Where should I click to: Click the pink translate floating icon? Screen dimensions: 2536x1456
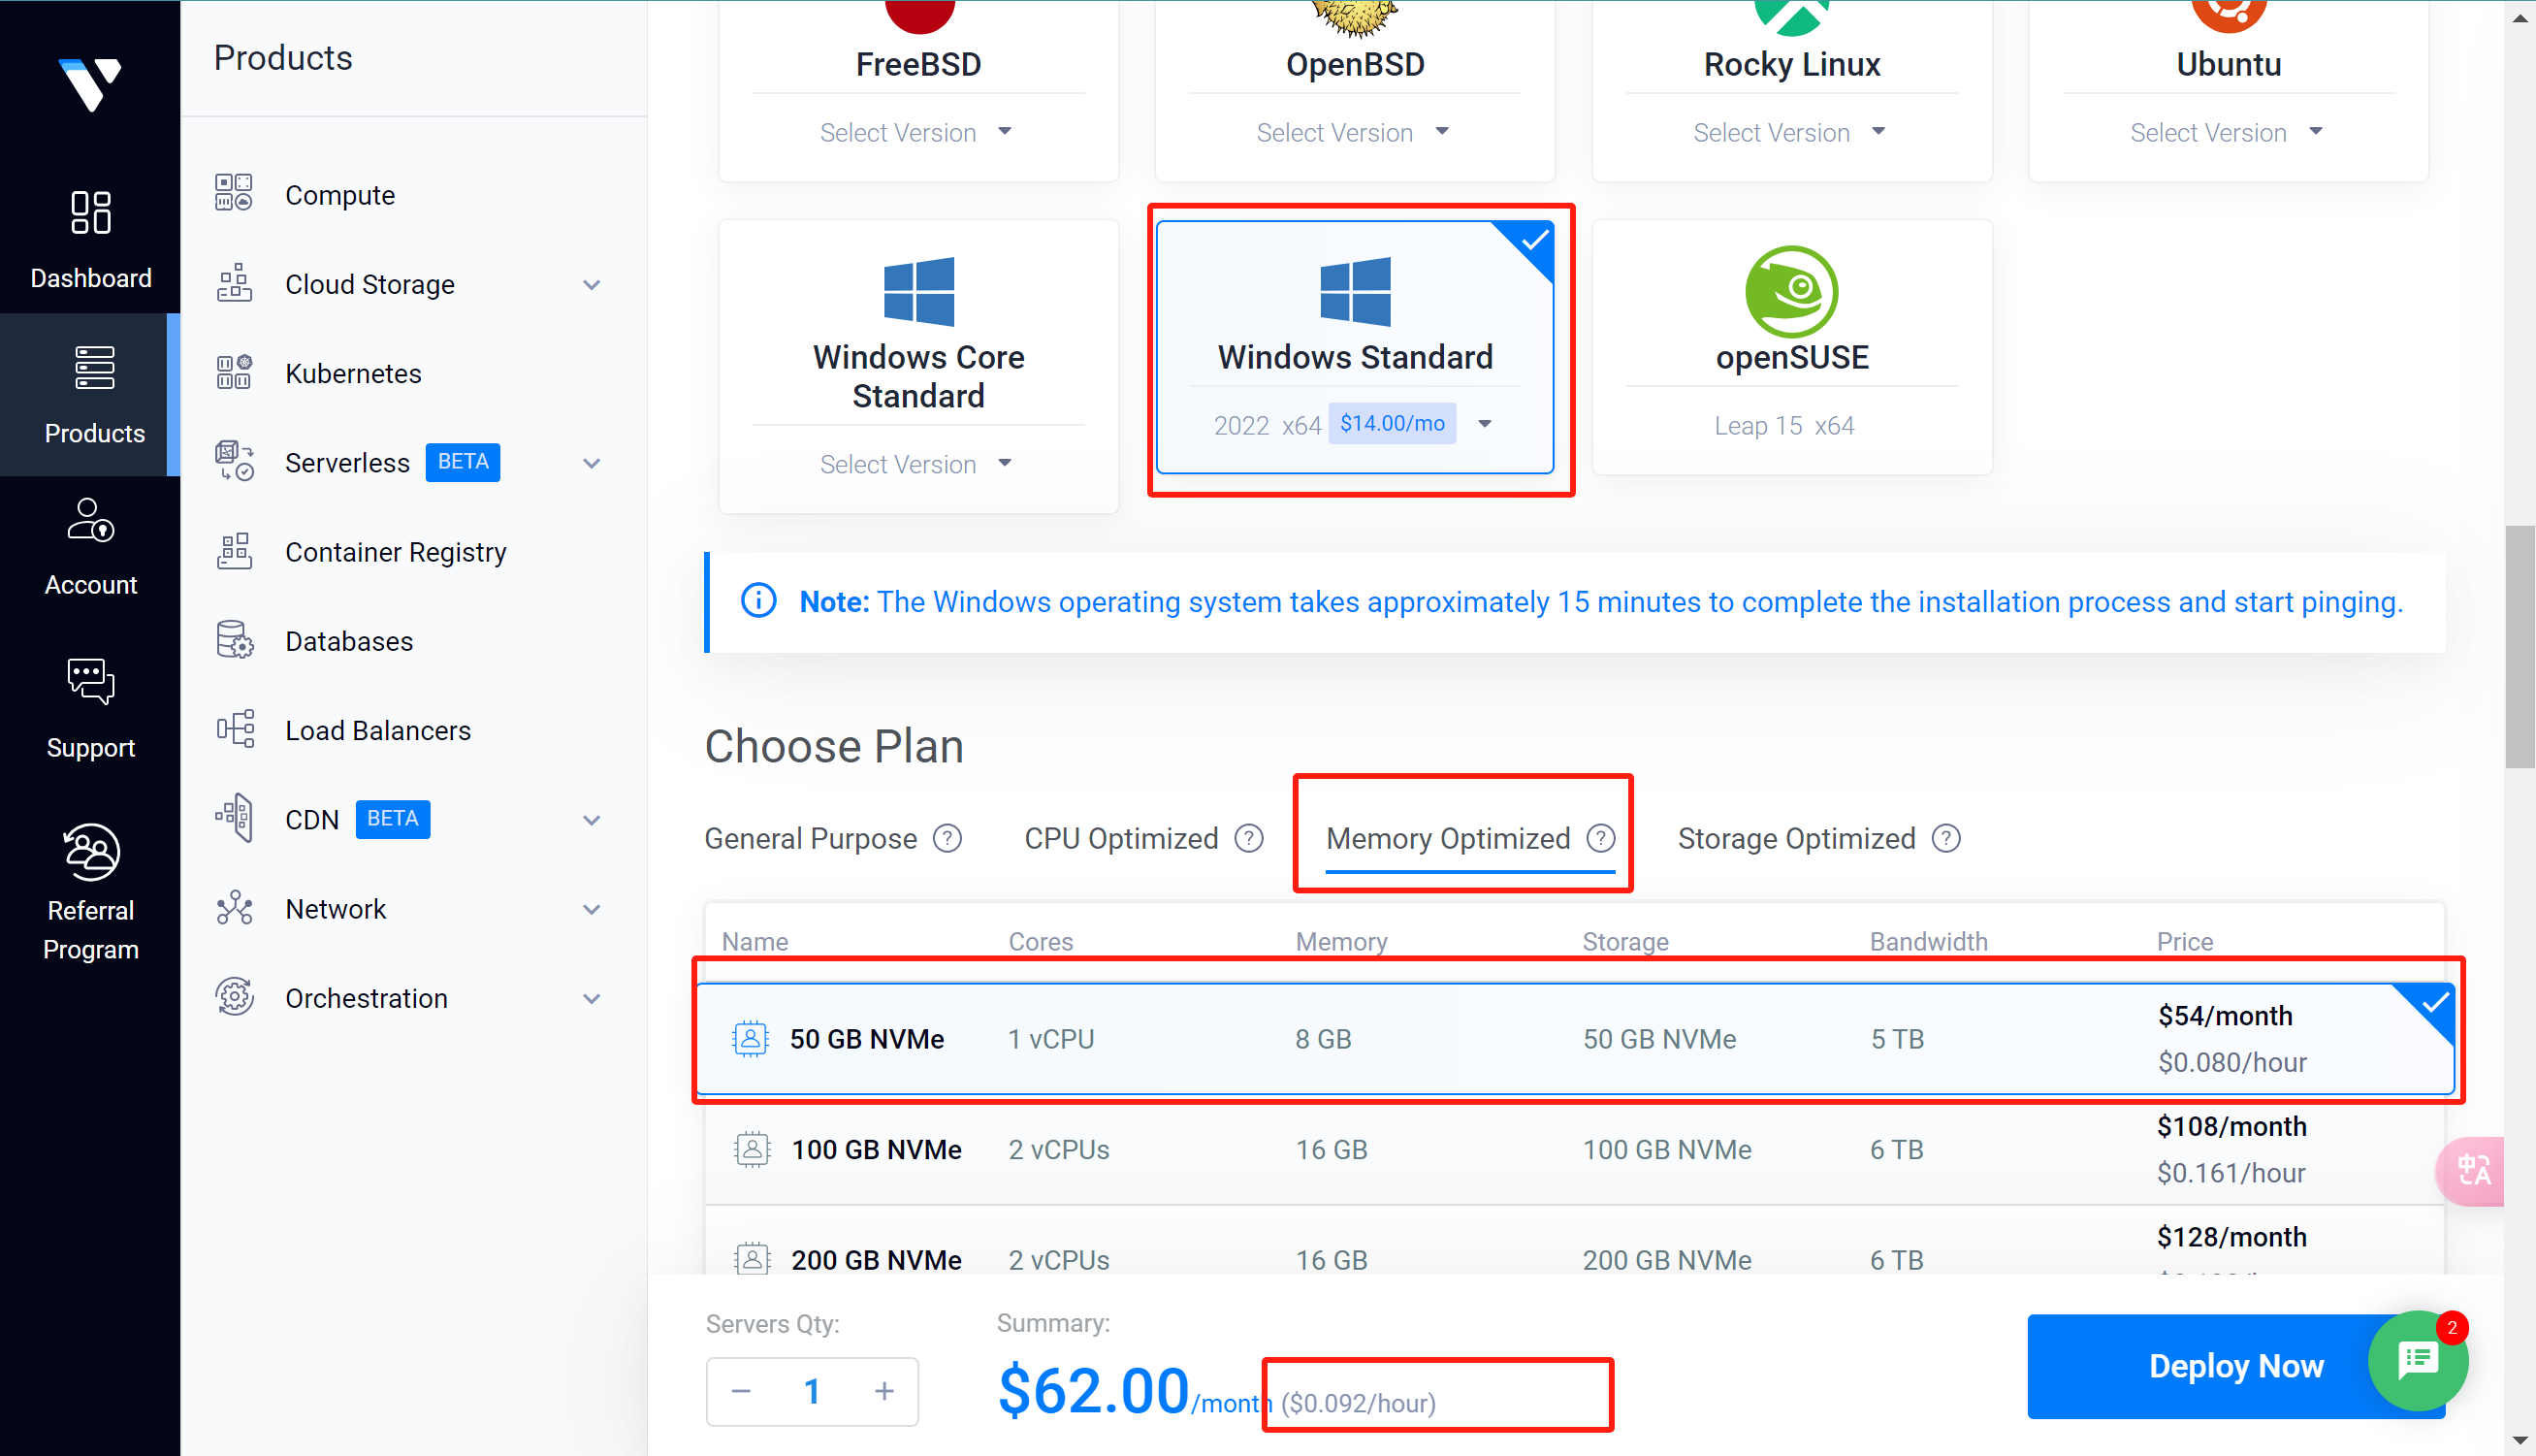(2471, 1170)
